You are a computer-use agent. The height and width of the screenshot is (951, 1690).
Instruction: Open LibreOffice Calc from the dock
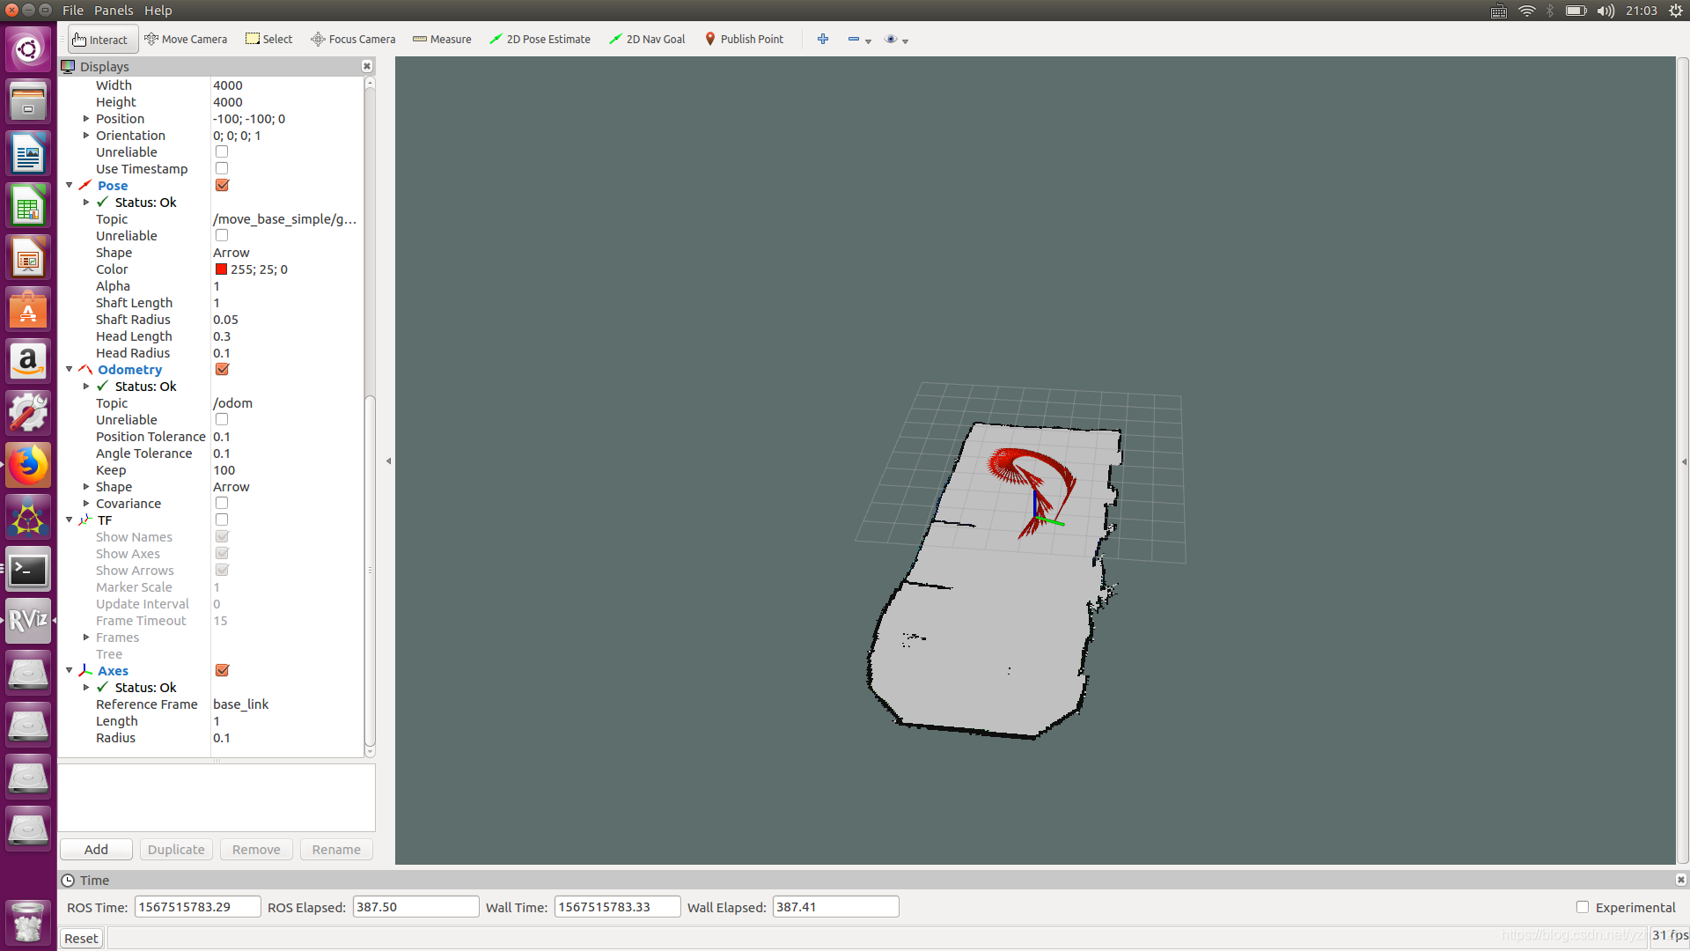(28, 207)
